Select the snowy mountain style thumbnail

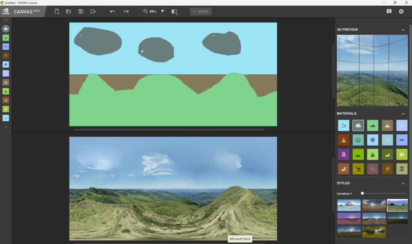(x=349, y=205)
